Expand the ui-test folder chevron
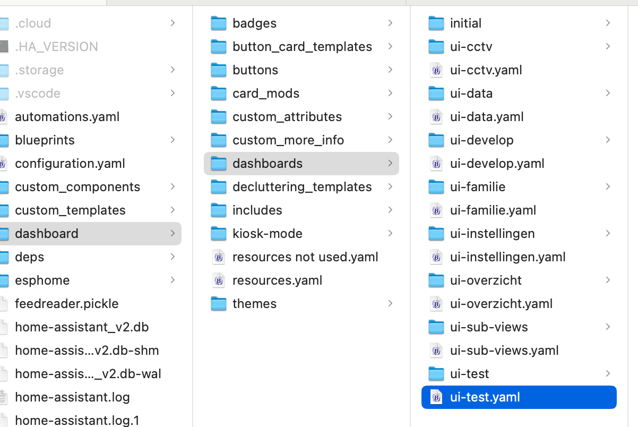638x427 pixels. coord(608,373)
